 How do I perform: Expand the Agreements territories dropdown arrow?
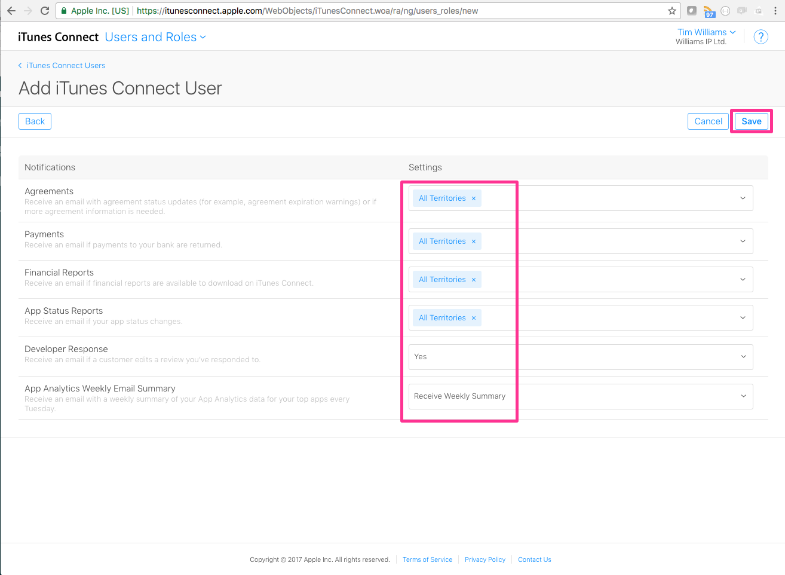743,198
